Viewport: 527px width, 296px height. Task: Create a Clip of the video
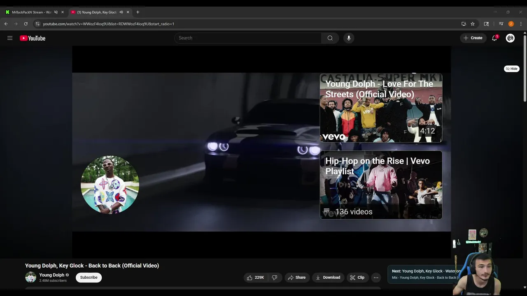[357, 277]
